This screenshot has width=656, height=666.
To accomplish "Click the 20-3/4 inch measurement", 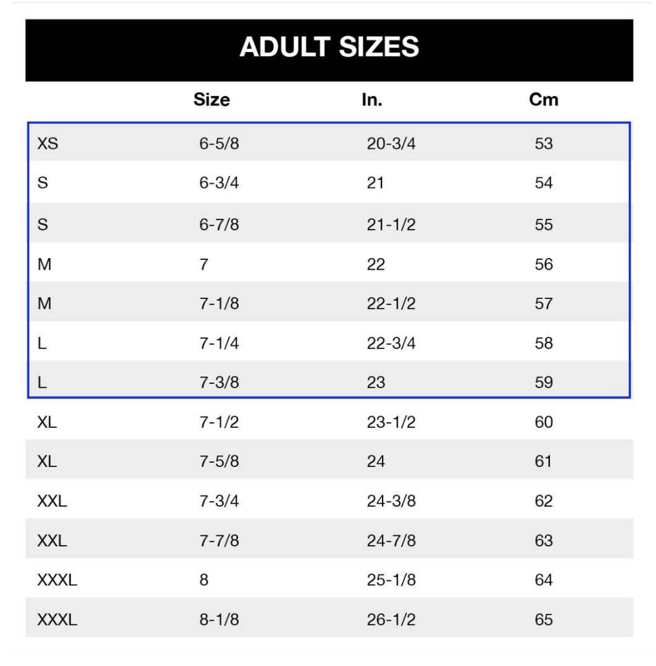I will tap(391, 144).
